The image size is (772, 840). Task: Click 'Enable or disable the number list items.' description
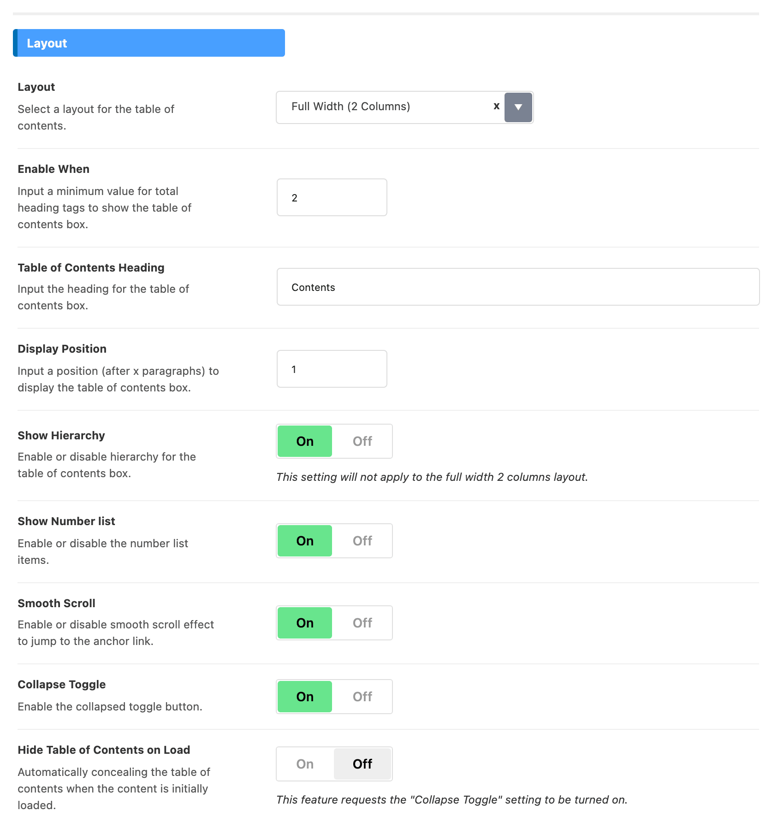coord(103,552)
